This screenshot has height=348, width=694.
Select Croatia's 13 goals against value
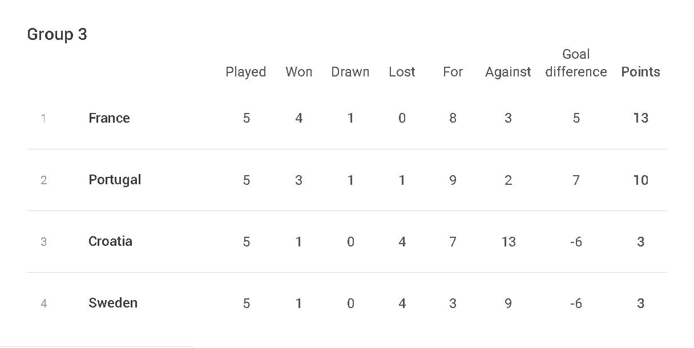(508, 242)
